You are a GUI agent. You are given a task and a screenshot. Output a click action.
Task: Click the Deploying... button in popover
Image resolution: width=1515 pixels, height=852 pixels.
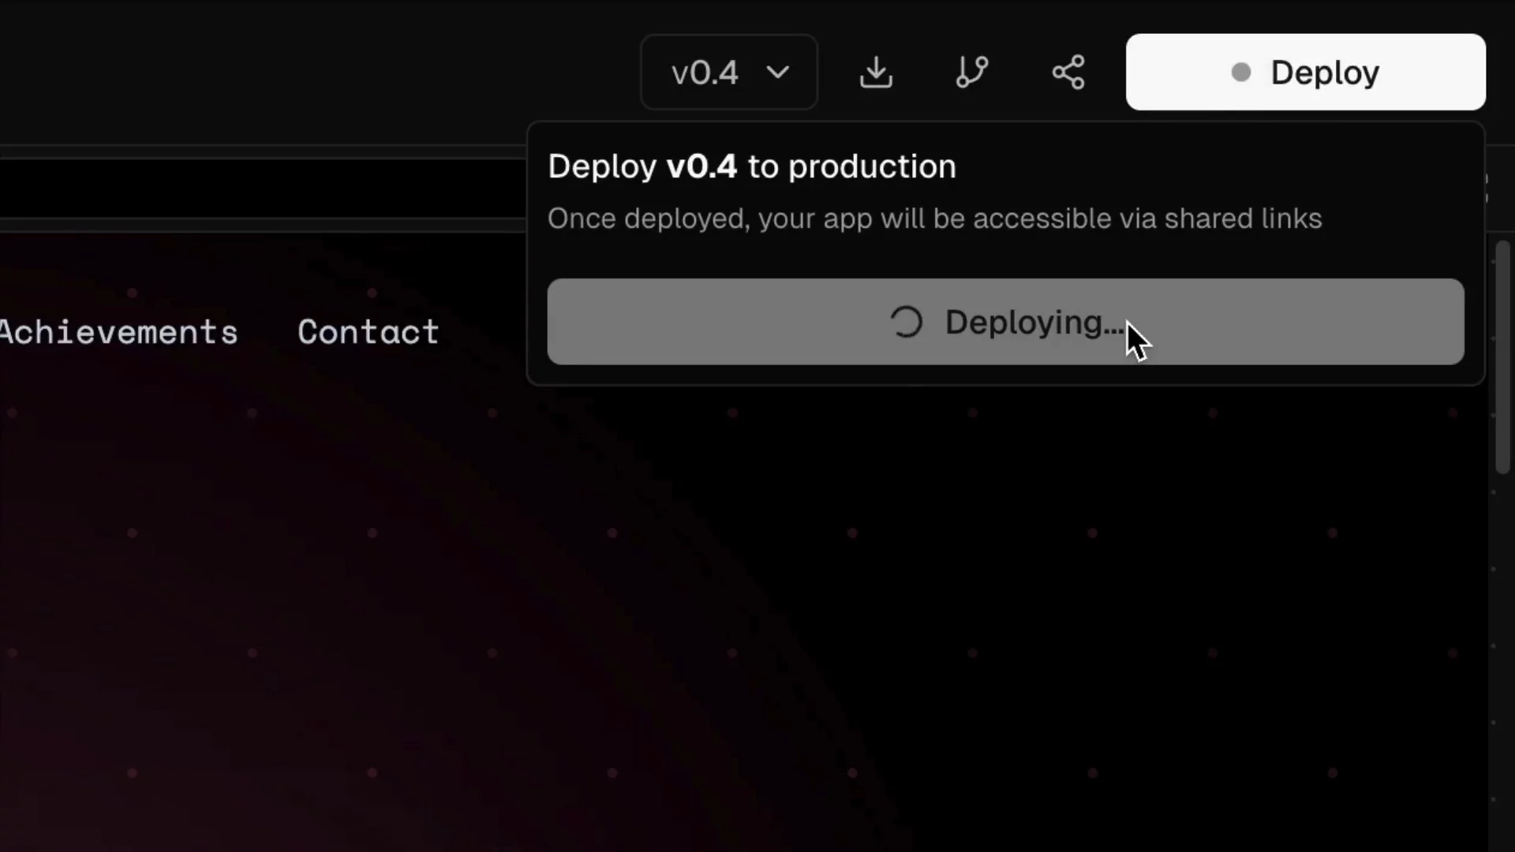click(1005, 322)
